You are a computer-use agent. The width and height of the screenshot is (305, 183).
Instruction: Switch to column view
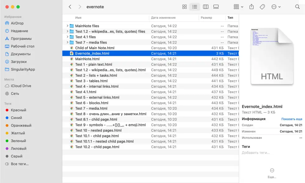206,7
